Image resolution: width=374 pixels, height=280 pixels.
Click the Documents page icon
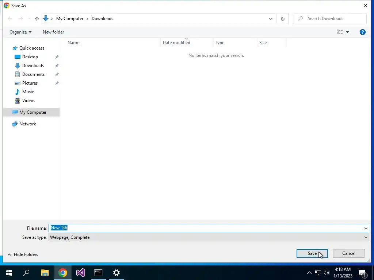[18, 74]
